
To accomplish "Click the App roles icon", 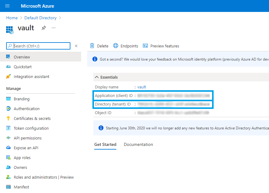I will [8, 157].
